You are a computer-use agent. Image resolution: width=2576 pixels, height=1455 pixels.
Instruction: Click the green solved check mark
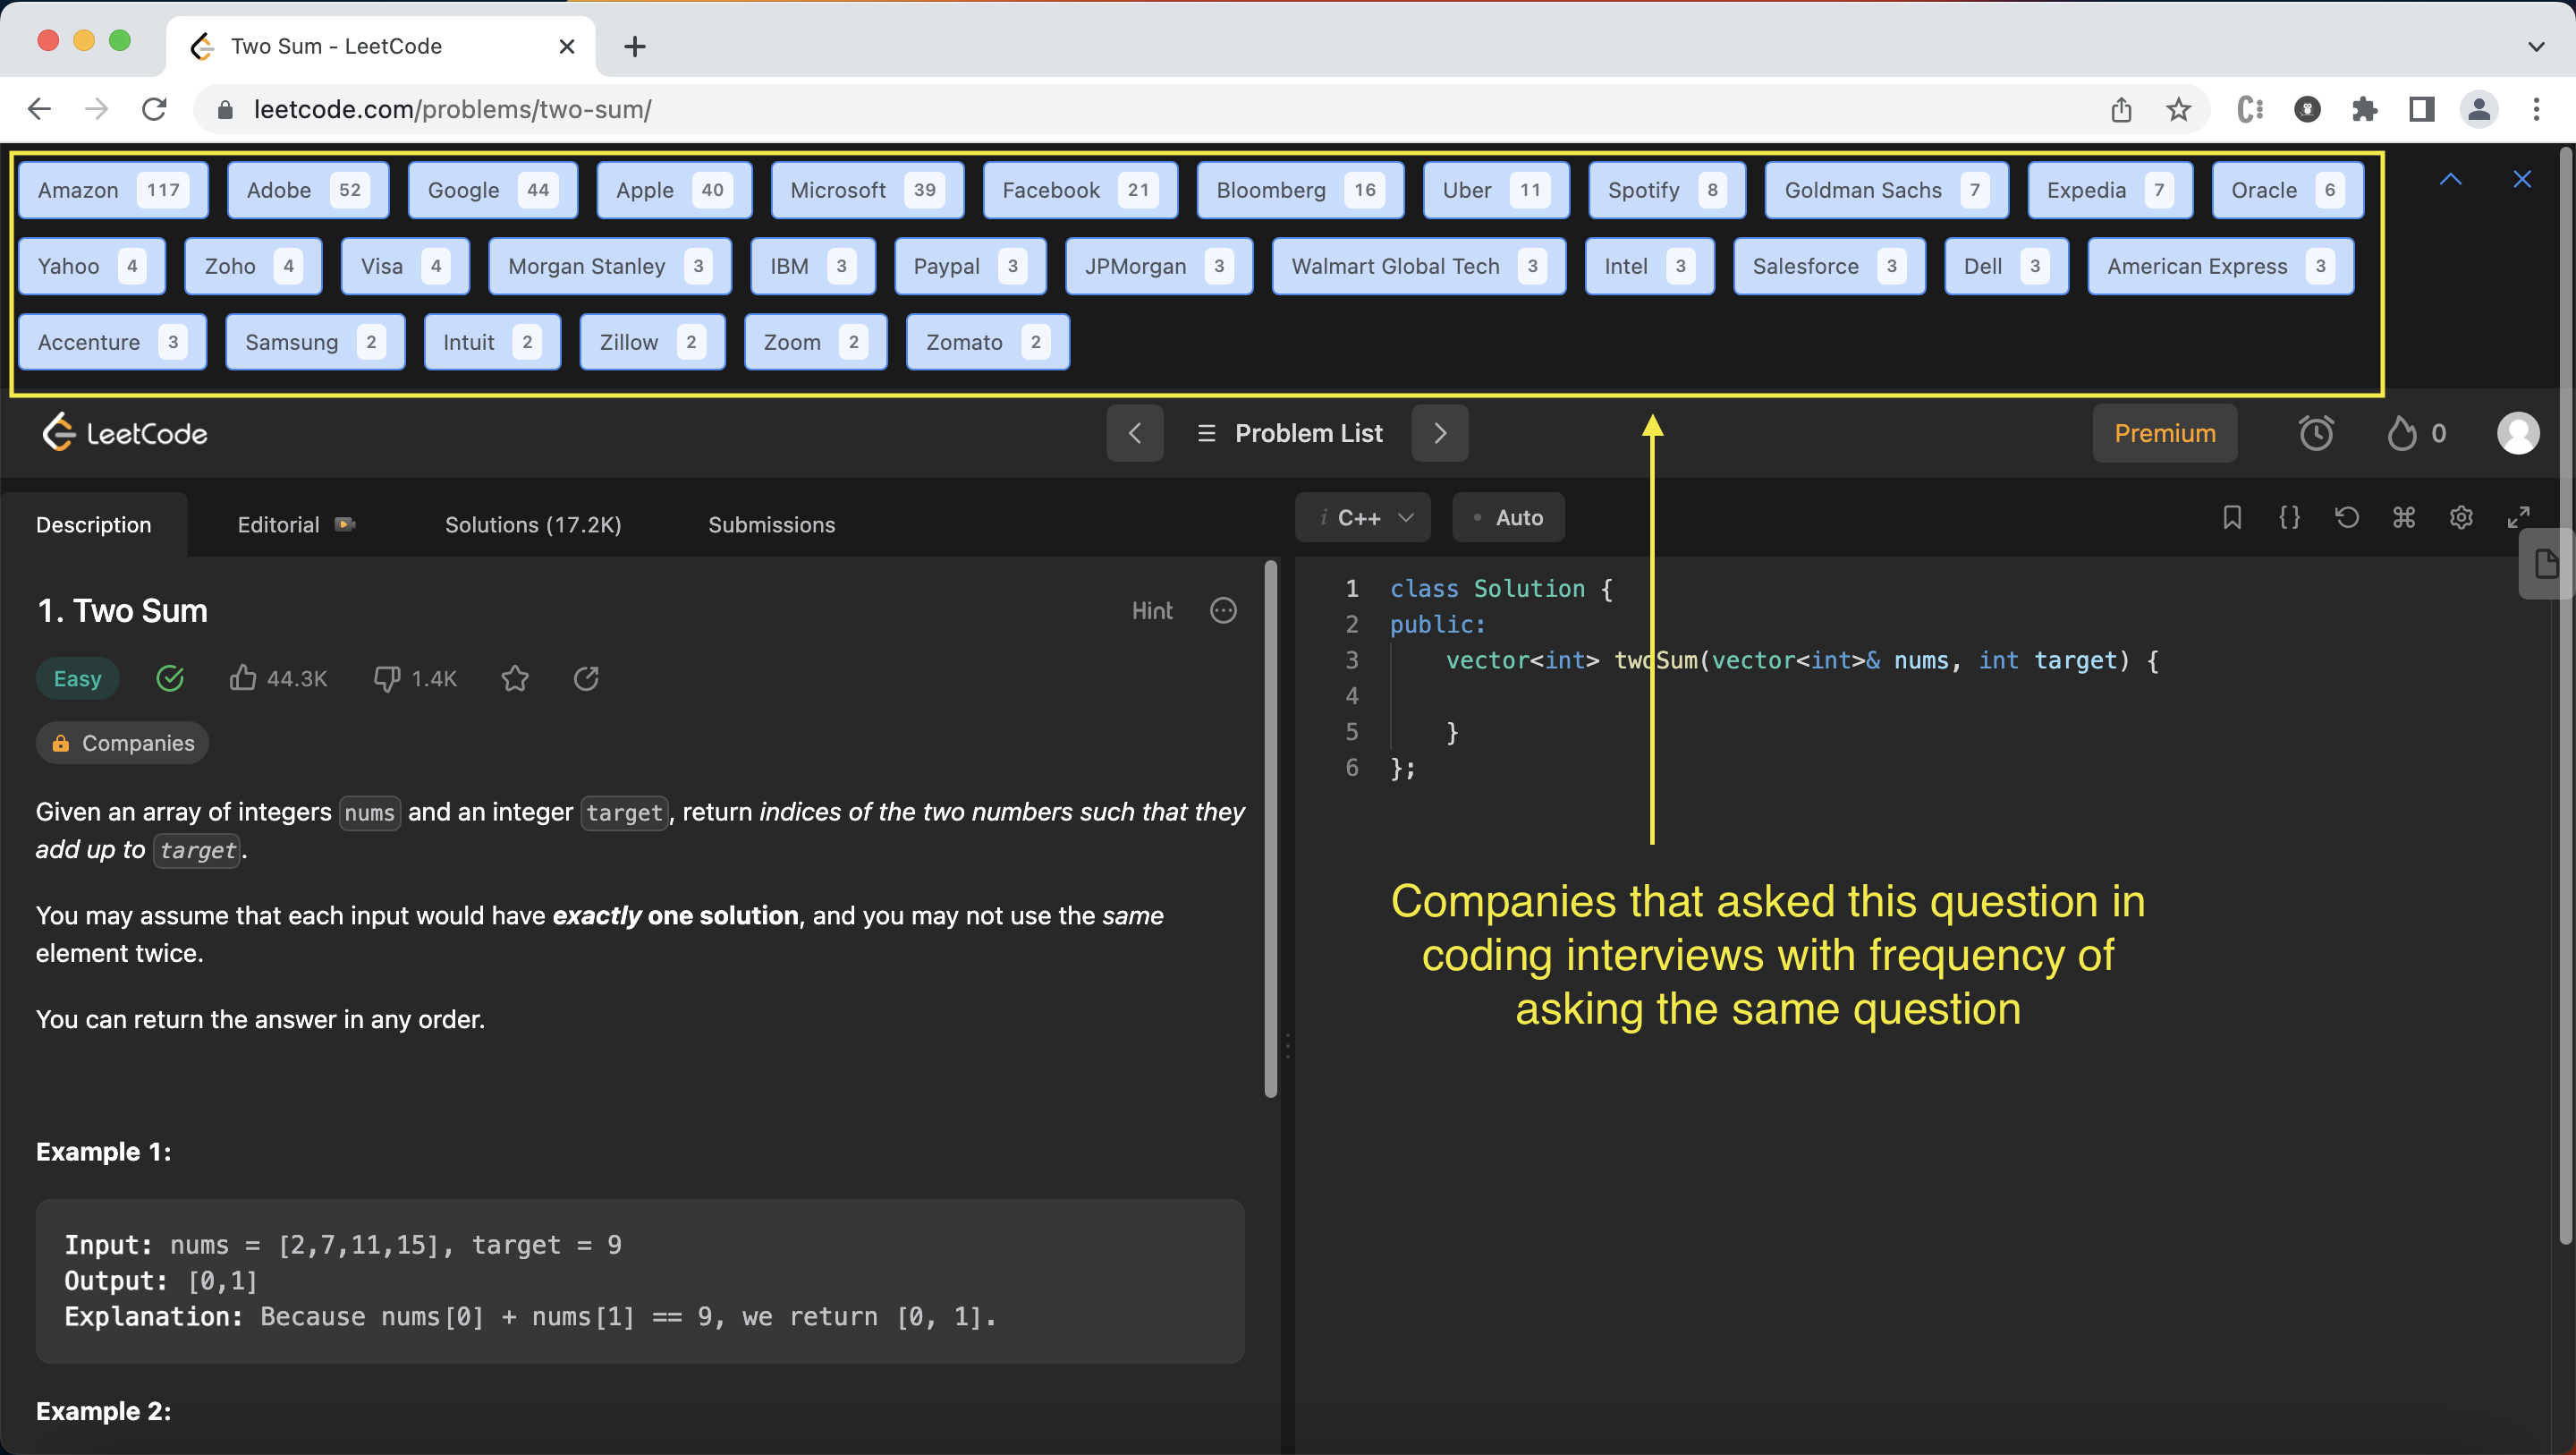click(x=170, y=678)
